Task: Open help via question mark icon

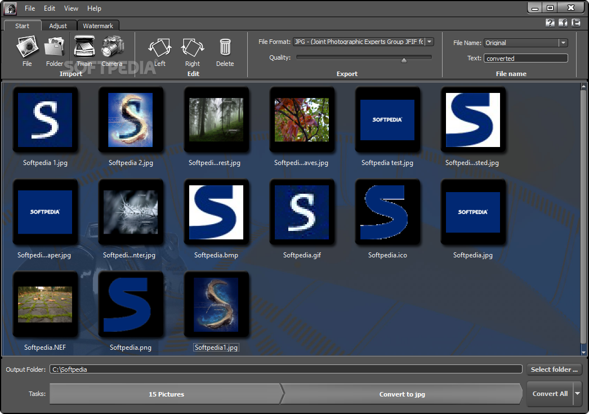Action: click(550, 23)
